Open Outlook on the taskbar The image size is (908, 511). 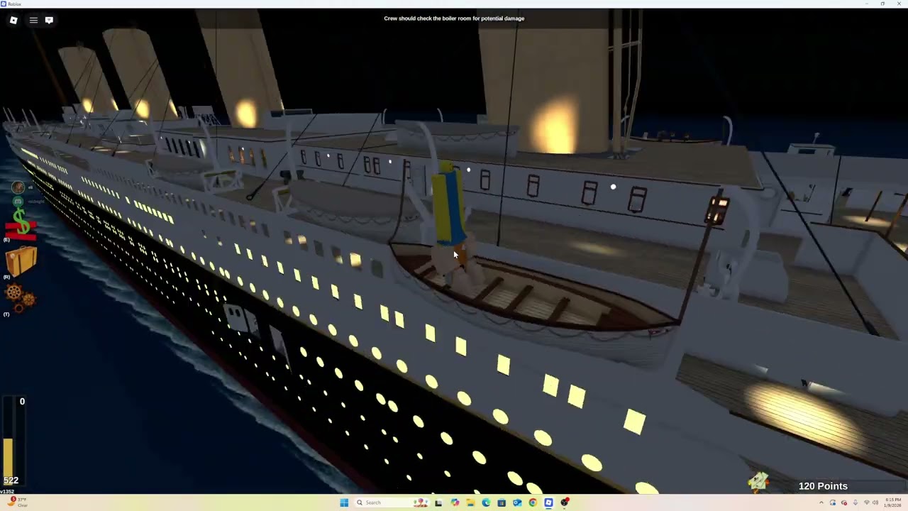tap(517, 502)
